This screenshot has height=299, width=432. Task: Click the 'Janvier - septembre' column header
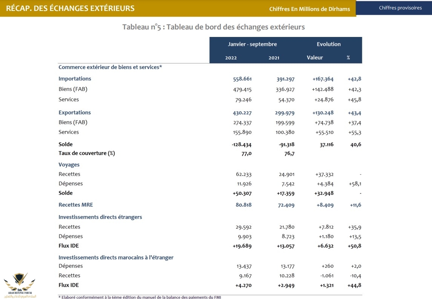click(x=252, y=44)
